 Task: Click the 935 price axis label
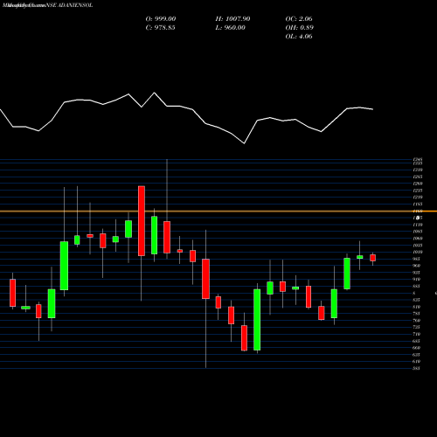click(417, 273)
